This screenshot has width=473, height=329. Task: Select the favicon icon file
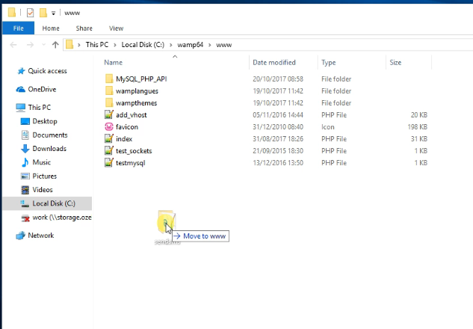click(108, 127)
